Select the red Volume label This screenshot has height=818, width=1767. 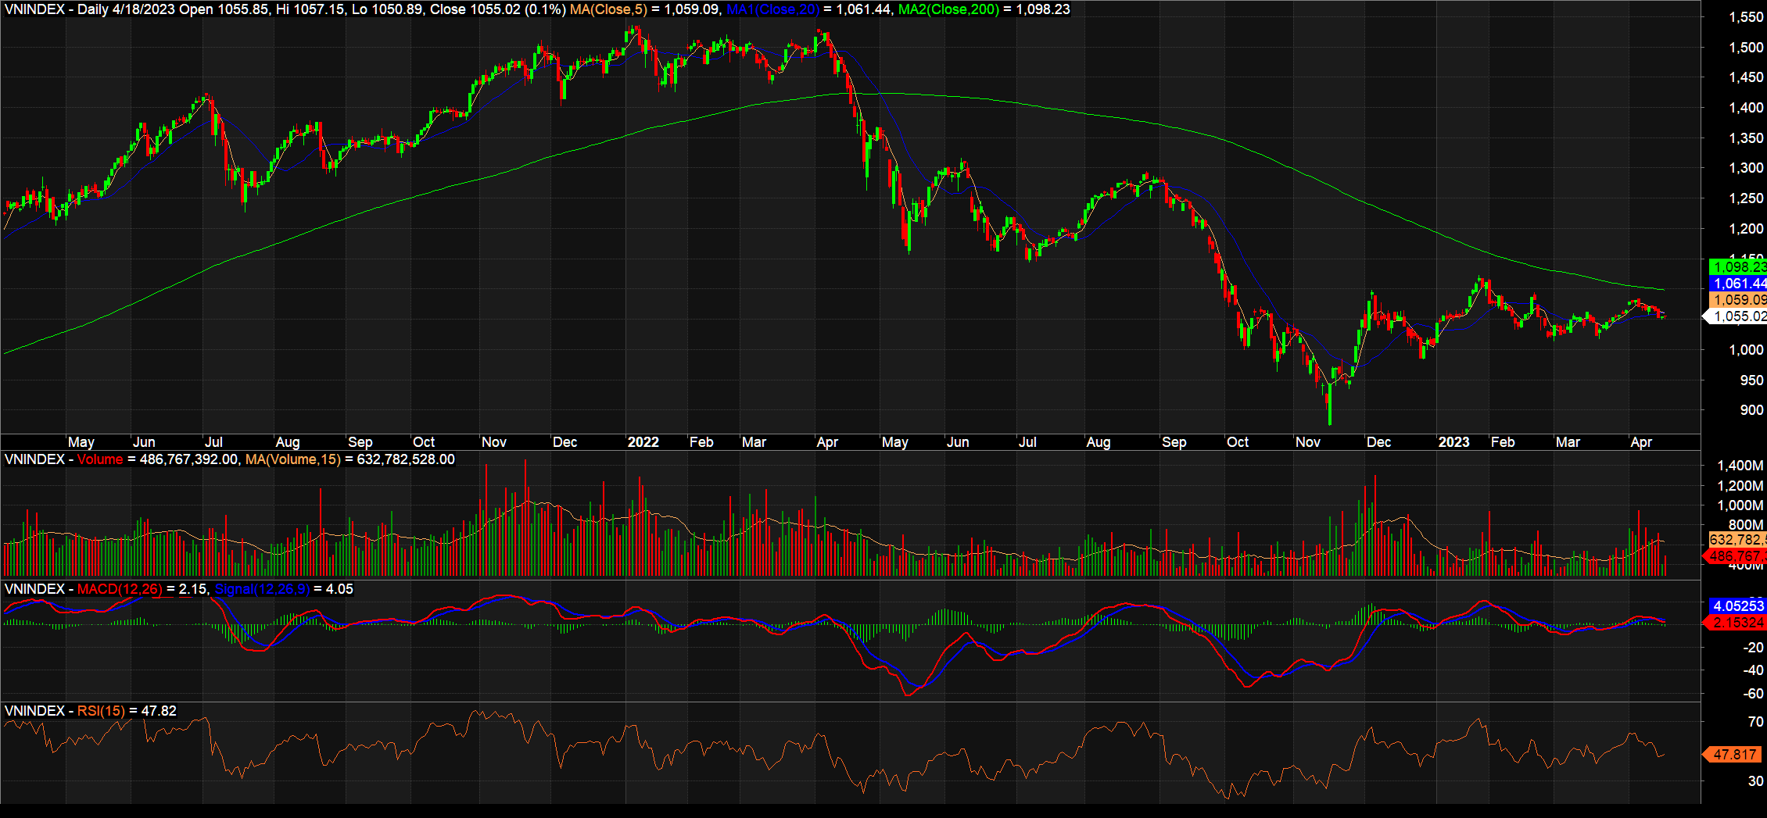(x=99, y=459)
